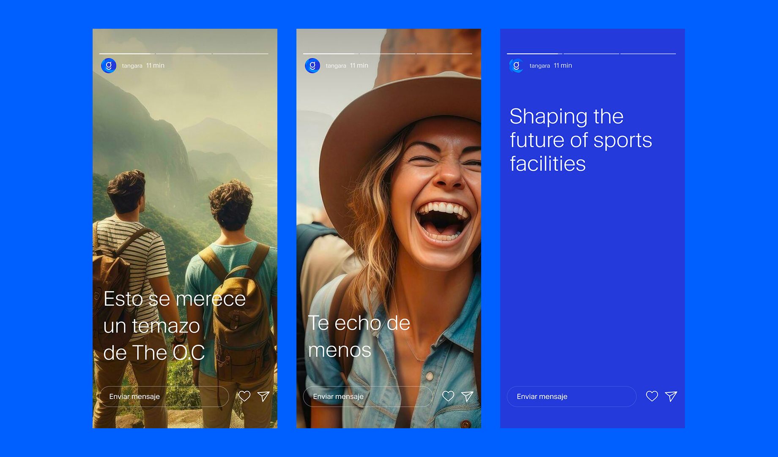Click tangara username on blue story
Image resolution: width=778 pixels, height=457 pixels.
(x=540, y=66)
